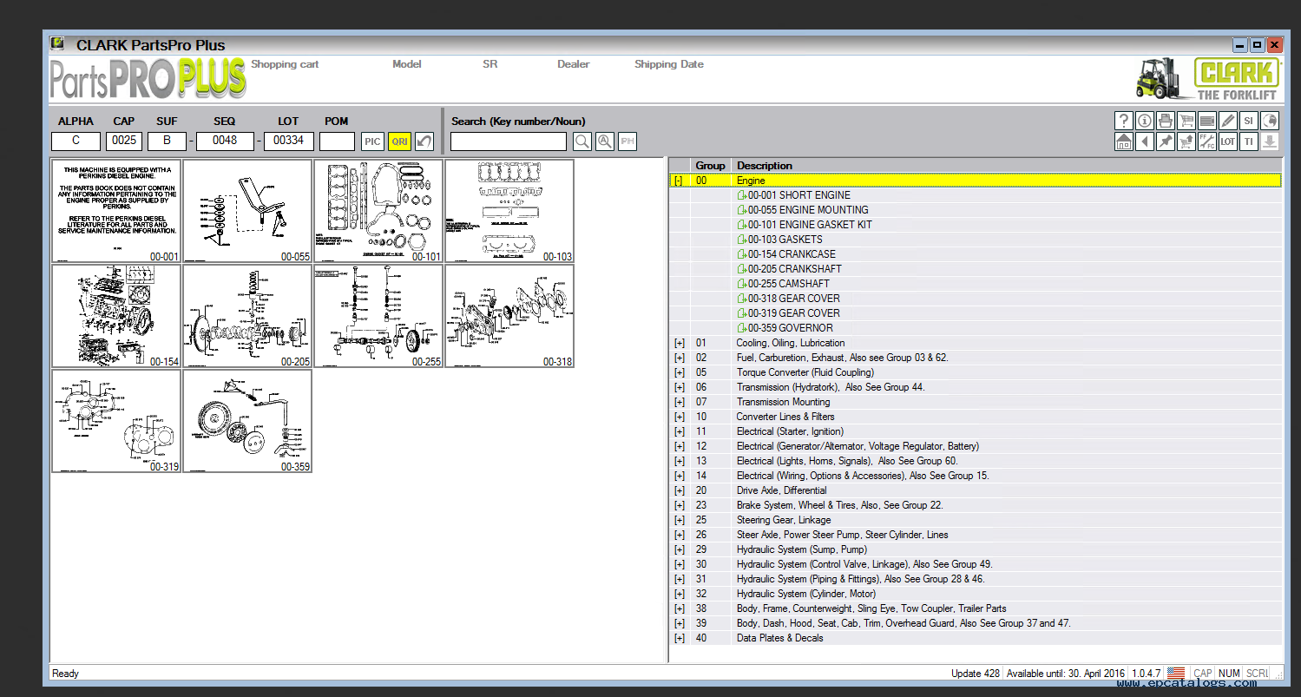1301x697 pixels.
Task: Toggle the PIC view button
Action: click(x=372, y=141)
